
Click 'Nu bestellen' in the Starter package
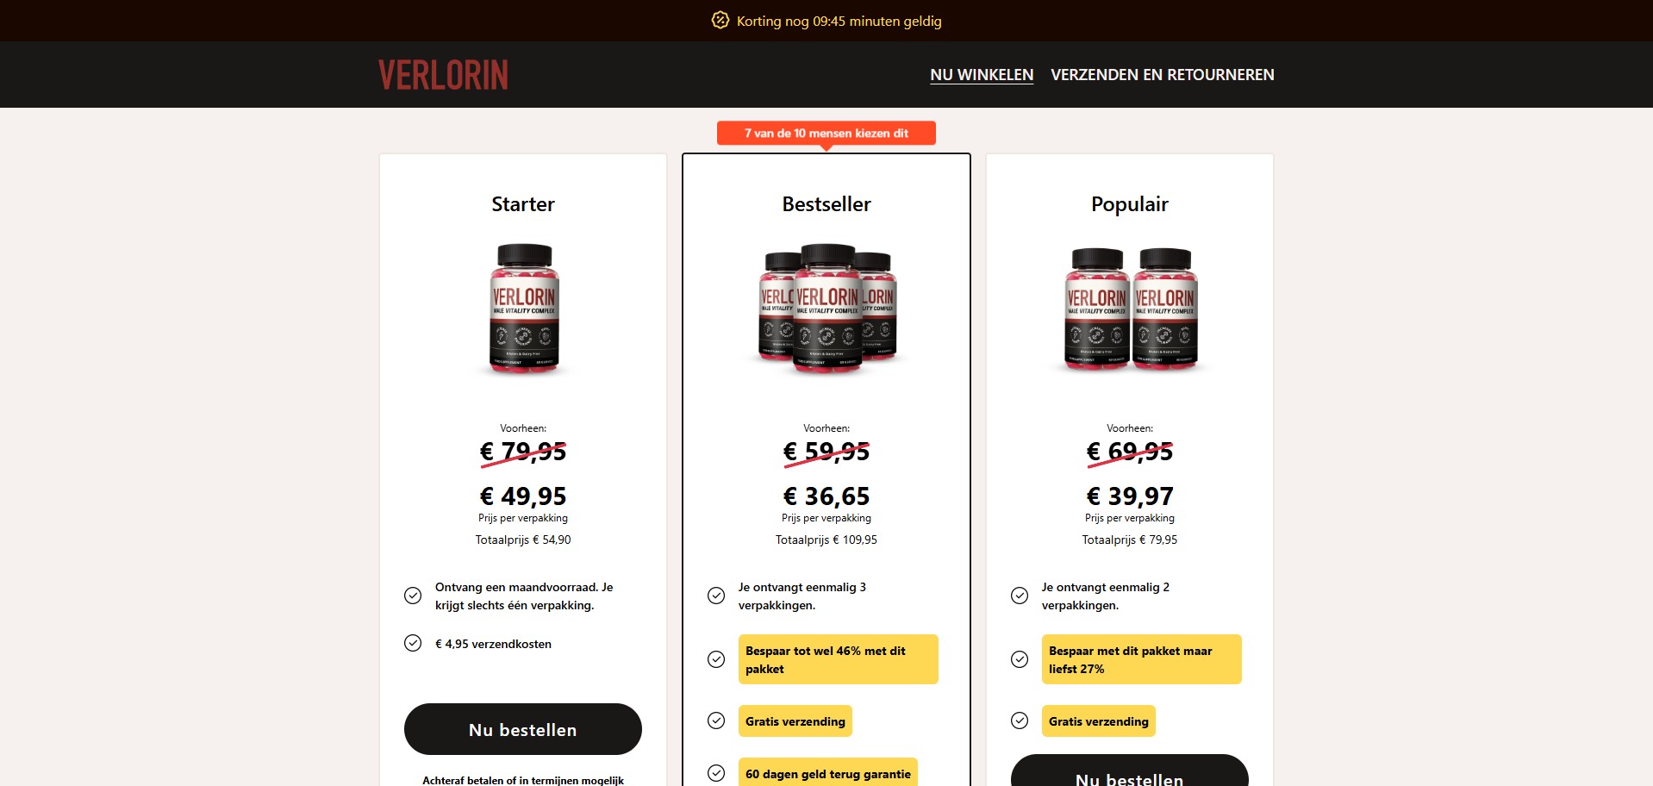523,729
